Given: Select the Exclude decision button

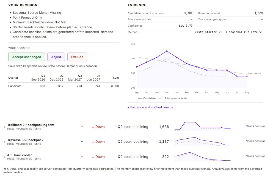Looking at the screenshot, I should coord(77,57).
